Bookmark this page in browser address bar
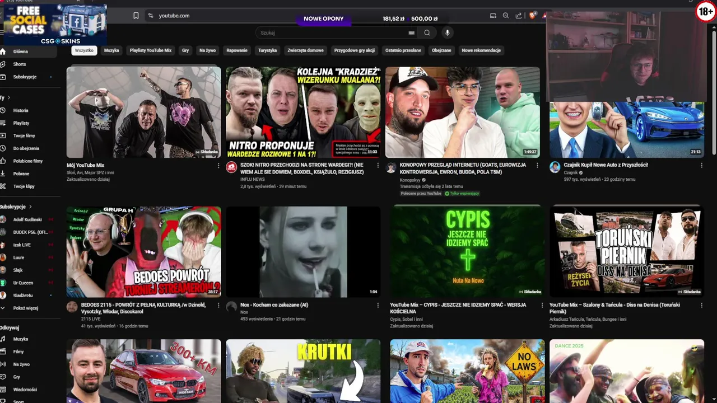The width and height of the screenshot is (717, 403). [136, 16]
